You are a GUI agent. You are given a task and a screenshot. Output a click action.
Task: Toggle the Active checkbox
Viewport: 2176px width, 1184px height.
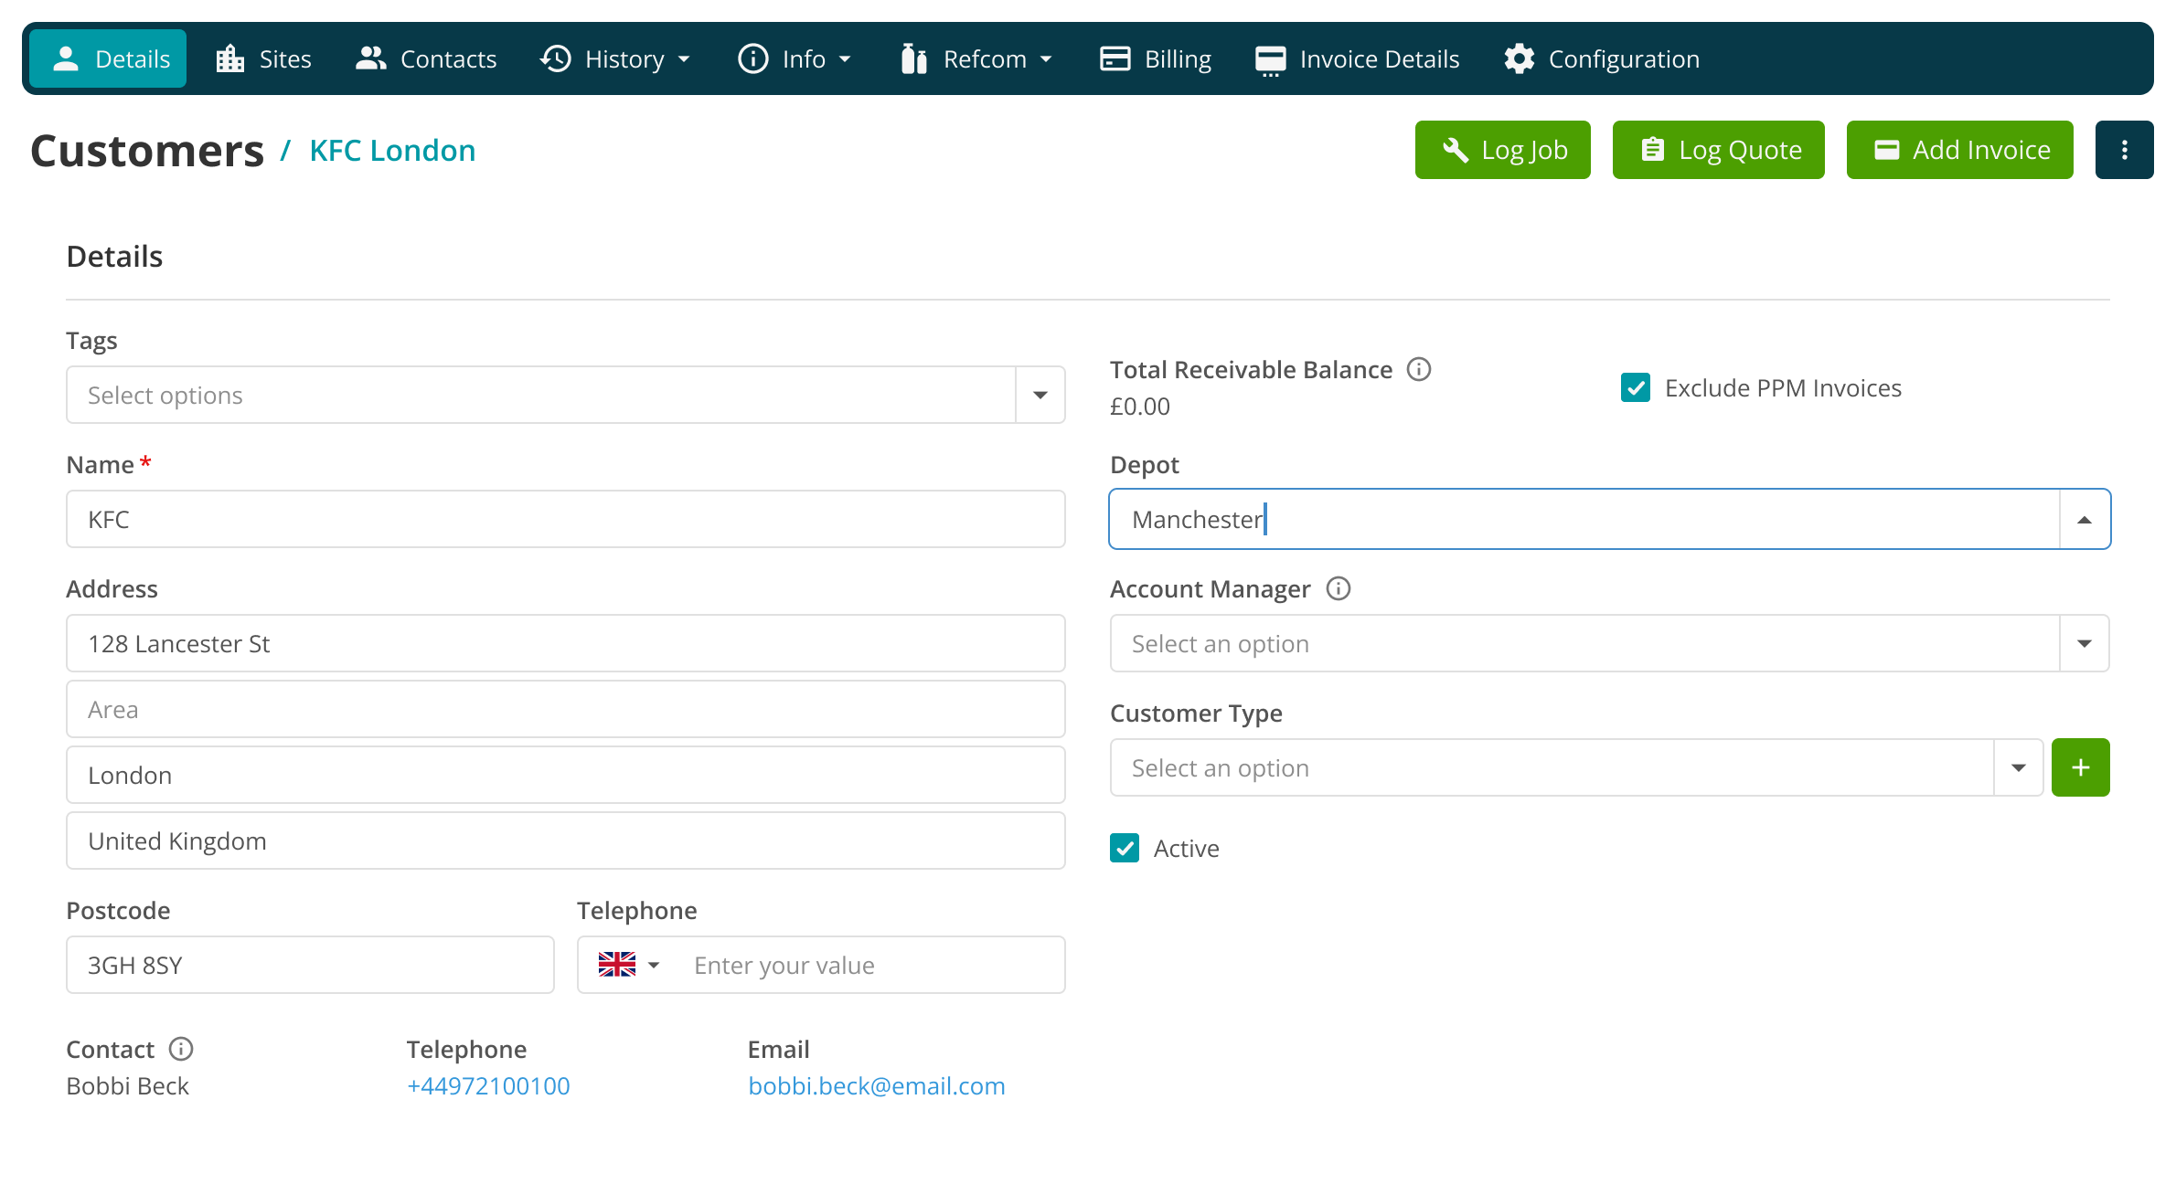tap(1125, 848)
